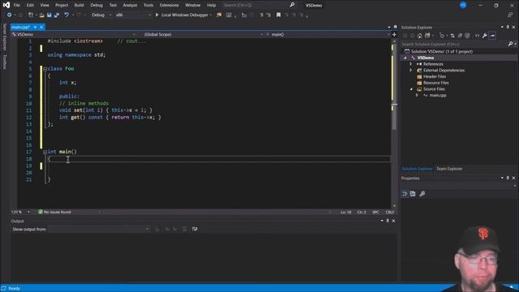Click the pending changes filter icon in Solution Explorer
This screenshot has width=519, height=292.
(x=441, y=36)
